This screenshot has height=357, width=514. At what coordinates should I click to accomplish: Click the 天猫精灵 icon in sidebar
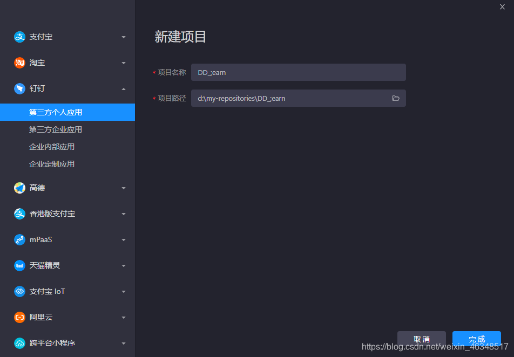19,265
